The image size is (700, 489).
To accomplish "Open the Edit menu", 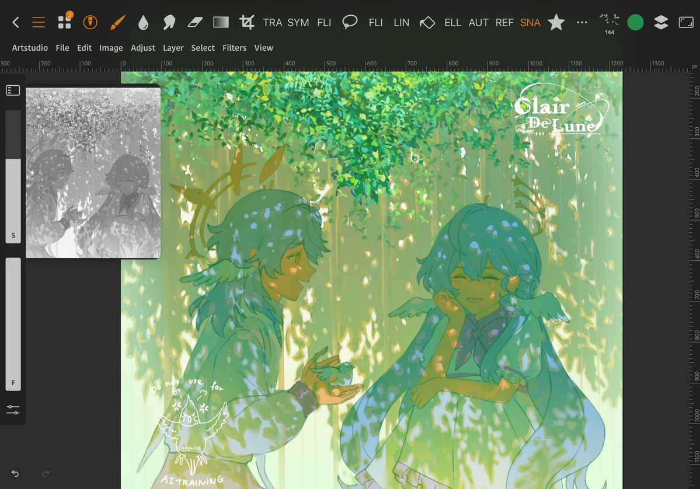I will click(x=85, y=48).
